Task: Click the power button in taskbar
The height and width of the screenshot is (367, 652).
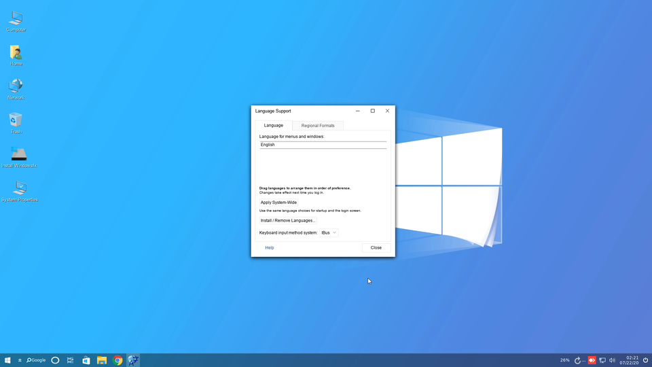Action: 645,360
